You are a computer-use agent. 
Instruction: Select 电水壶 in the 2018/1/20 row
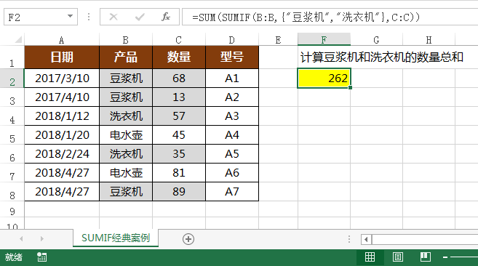pyautogui.click(x=126, y=135)
